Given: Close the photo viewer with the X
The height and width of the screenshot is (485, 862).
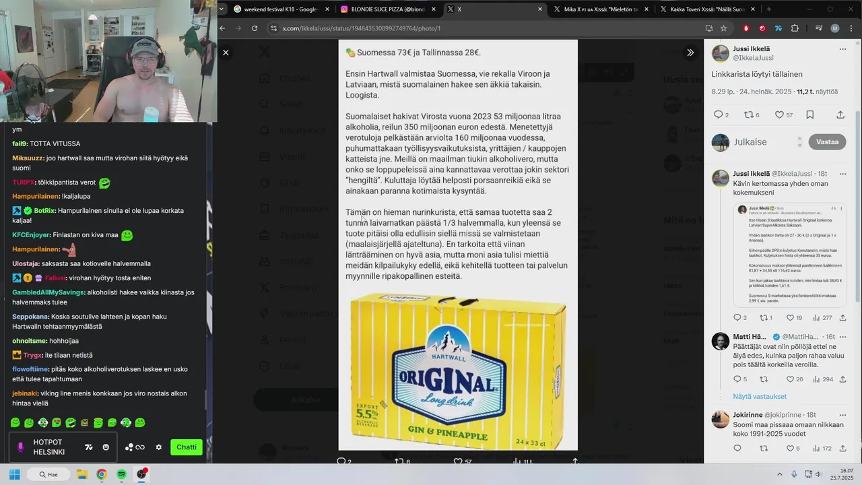Looking at the screenshot, I should coord(226,53).
